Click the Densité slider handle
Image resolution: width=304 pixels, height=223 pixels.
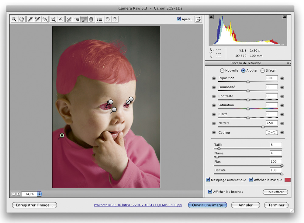[x=282, y=174]
